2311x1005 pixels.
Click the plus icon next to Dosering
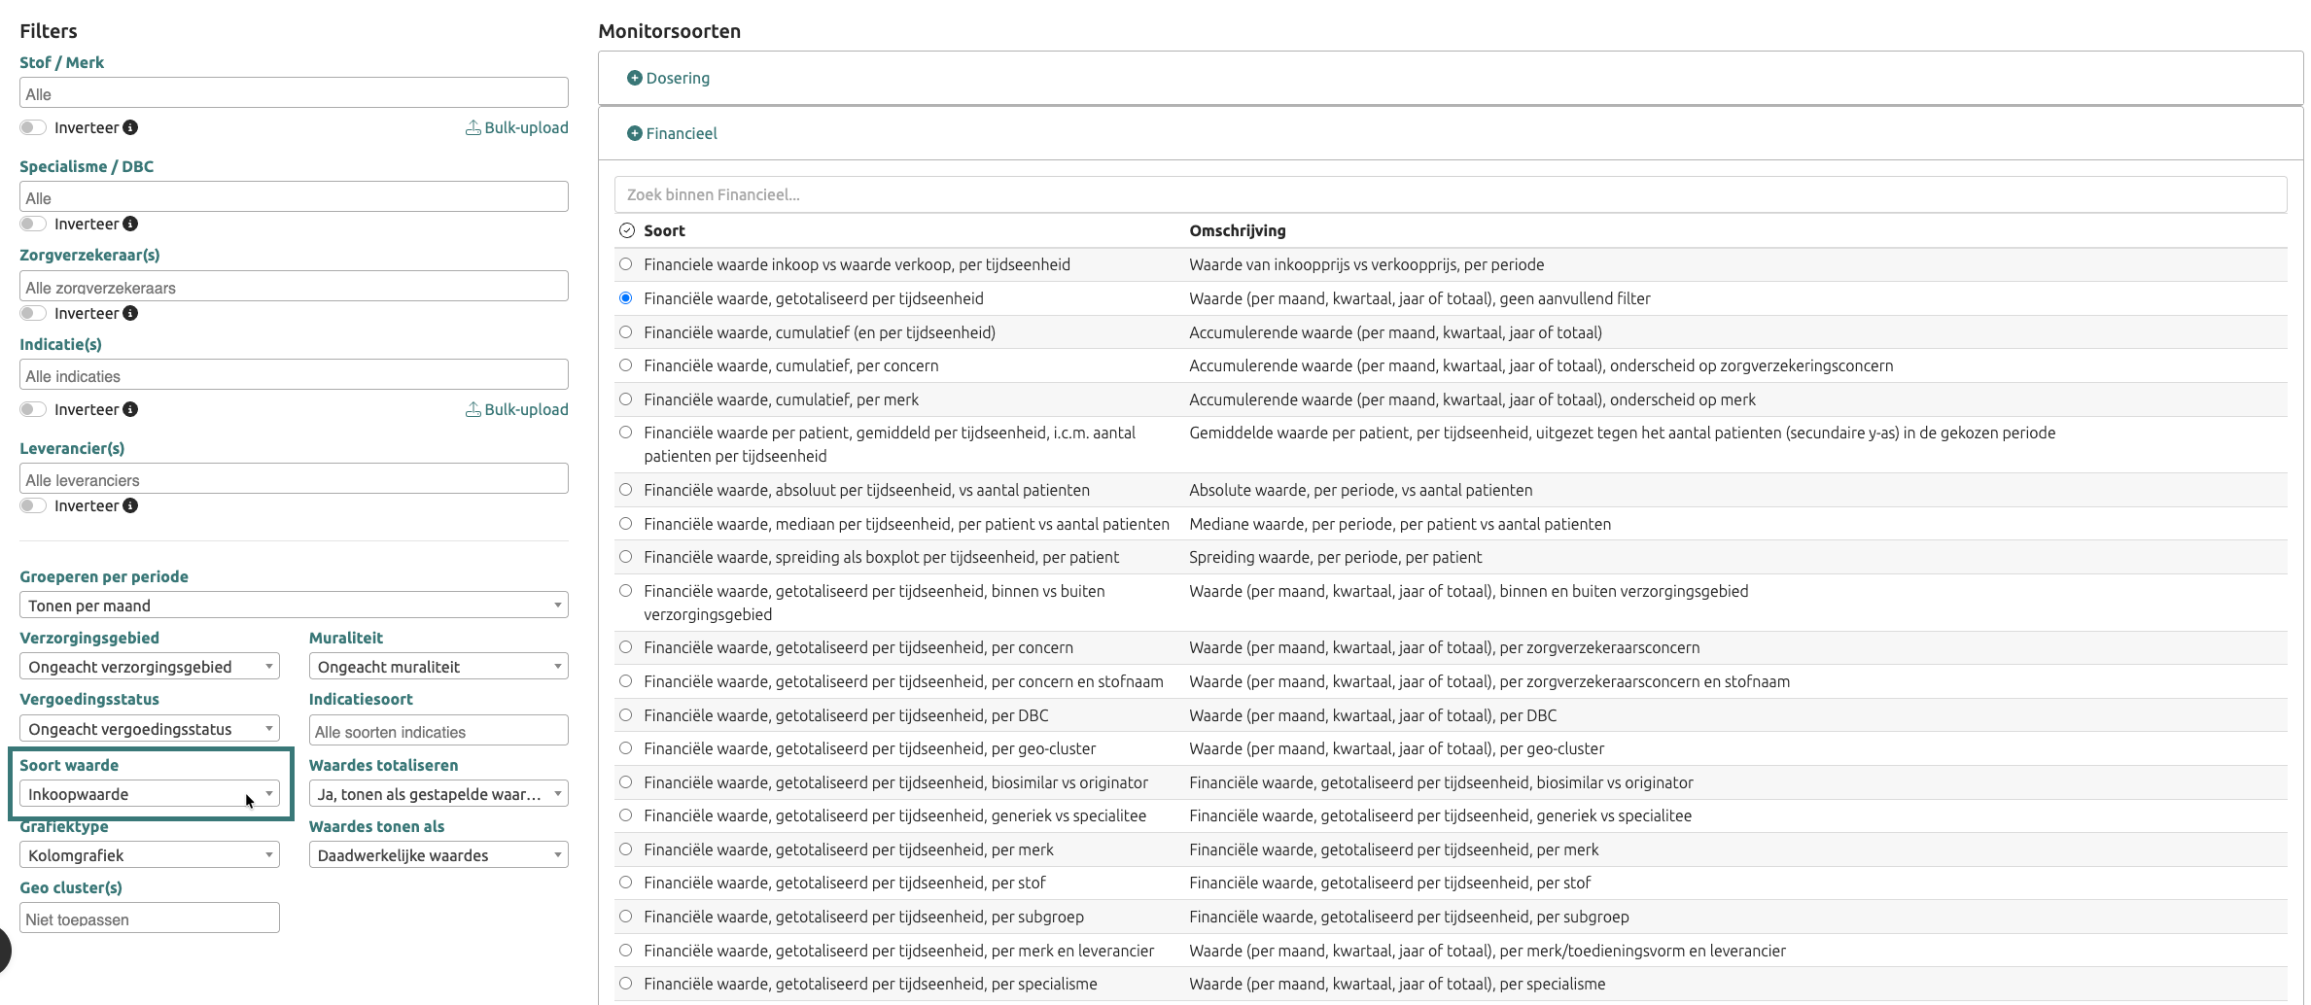635,78
